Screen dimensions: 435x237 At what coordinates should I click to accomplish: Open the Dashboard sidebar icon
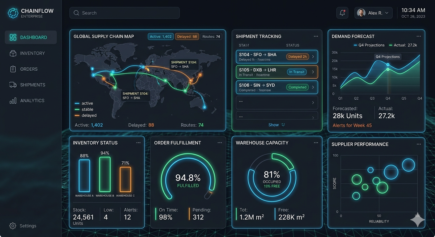click(x=13, y=37)
